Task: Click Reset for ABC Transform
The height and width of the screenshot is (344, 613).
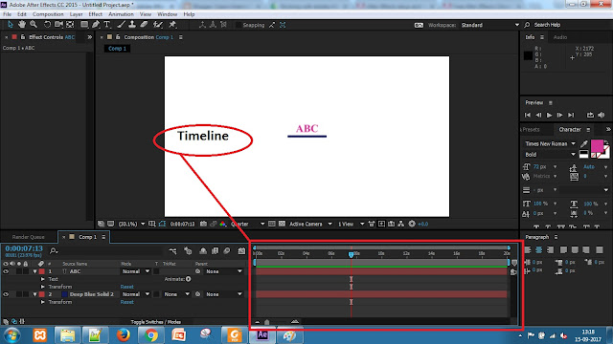Action: (x=127, y=287)
